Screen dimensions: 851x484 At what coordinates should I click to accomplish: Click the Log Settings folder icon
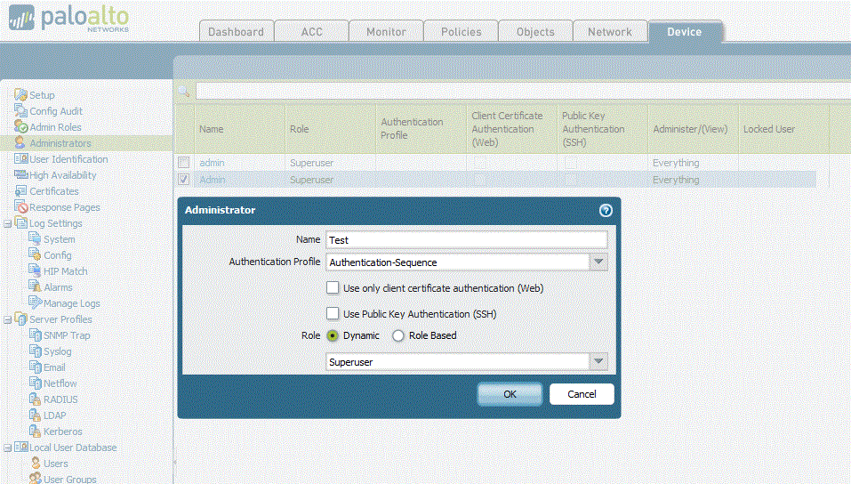(x=20, y=222)
